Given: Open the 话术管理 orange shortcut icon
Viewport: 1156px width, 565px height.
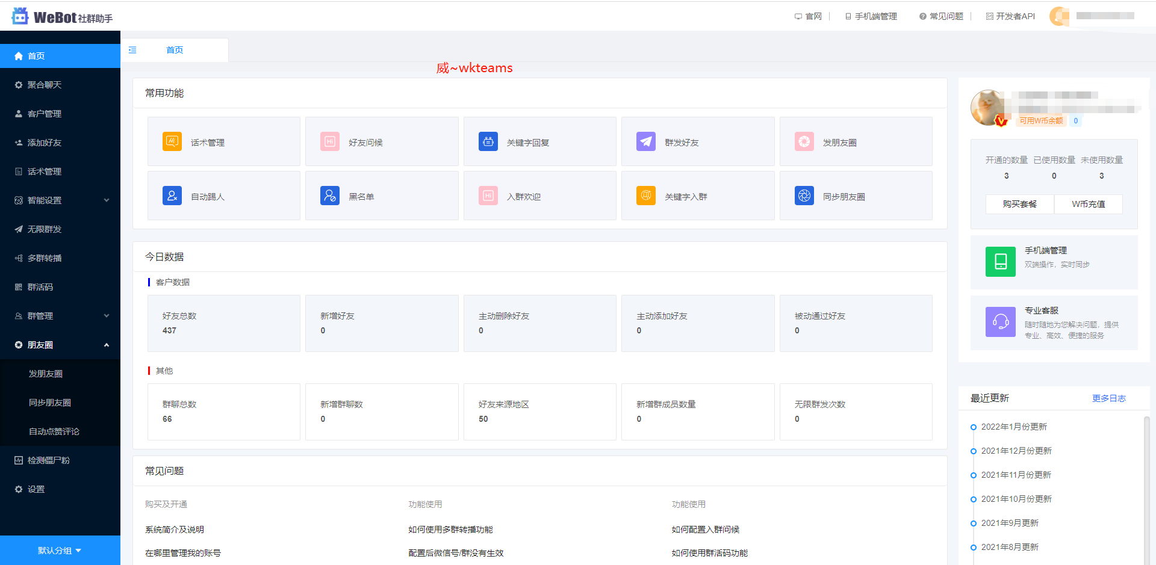Looking at the screenshot, I should [172, 141].
